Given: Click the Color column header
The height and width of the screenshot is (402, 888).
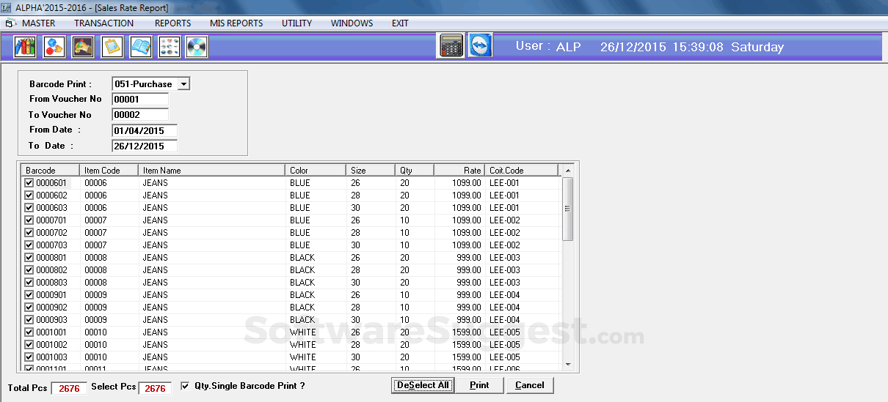Looking at the screenshot, I should tap(316, 170).
